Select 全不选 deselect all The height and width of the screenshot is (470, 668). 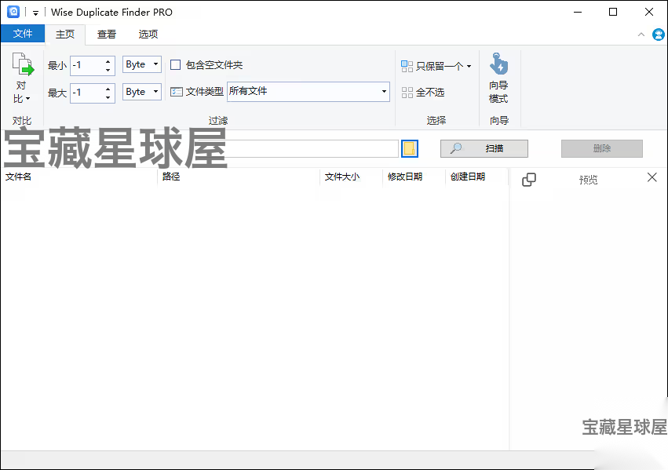[x=423, y=93]
